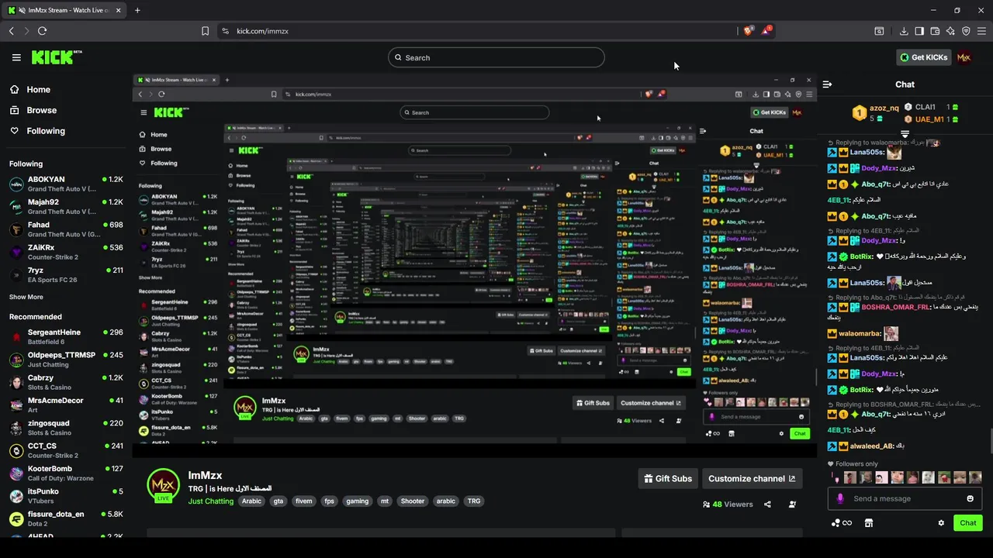Open the MzX profile avatar menu
Viewport: 993px width, 558px height.
point(964,57)
